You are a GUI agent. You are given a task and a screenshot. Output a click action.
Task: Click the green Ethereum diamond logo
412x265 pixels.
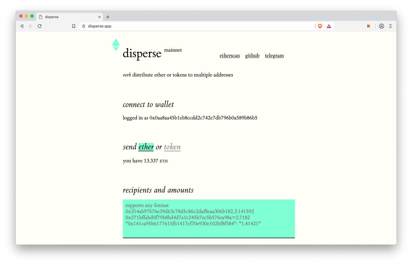116,45
